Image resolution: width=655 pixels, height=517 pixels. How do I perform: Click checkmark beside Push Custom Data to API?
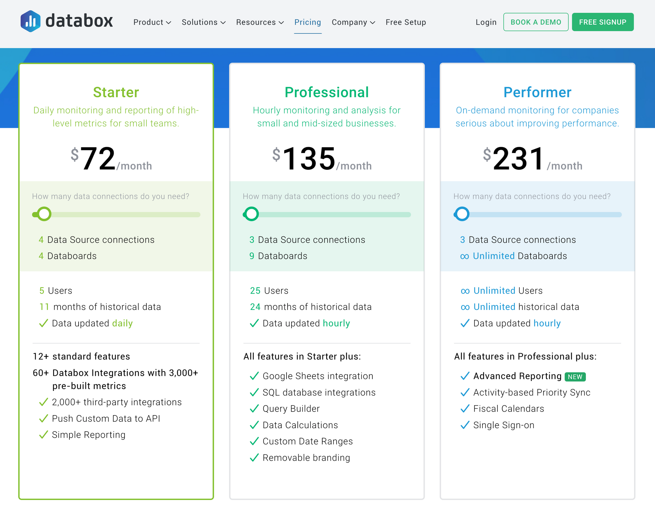(x=44, y=418)
